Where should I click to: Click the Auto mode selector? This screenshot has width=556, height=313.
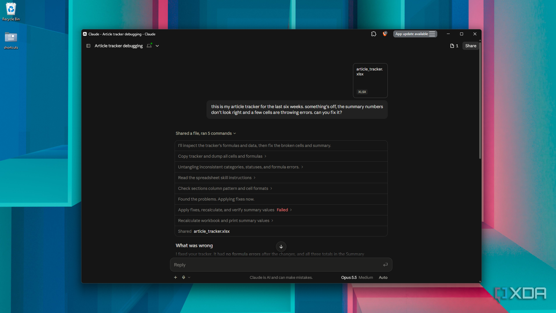[383, 277]
